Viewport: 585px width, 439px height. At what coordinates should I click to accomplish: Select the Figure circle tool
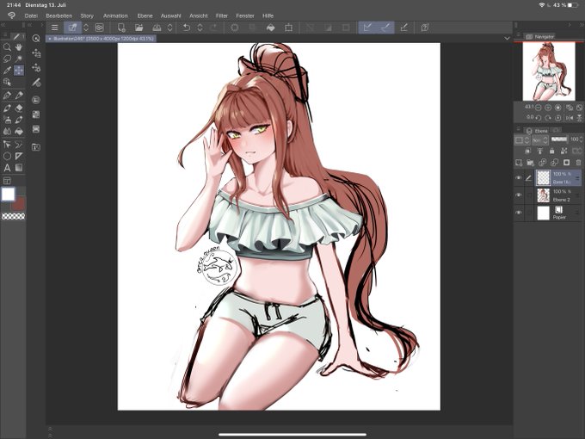(7, 156)
